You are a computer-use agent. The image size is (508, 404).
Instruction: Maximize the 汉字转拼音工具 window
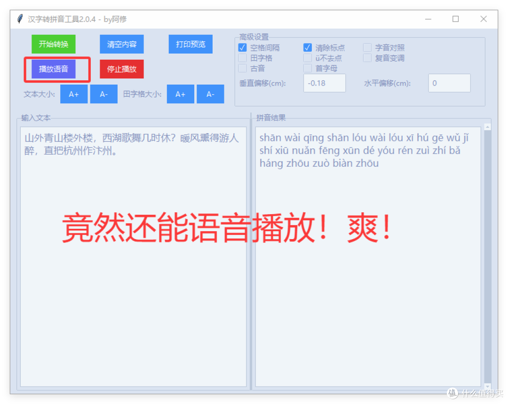pyautogui.click(x=455, y=19)
